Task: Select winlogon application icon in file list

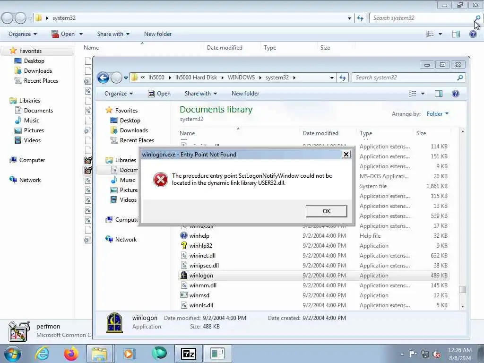Action: coord(184,276)
